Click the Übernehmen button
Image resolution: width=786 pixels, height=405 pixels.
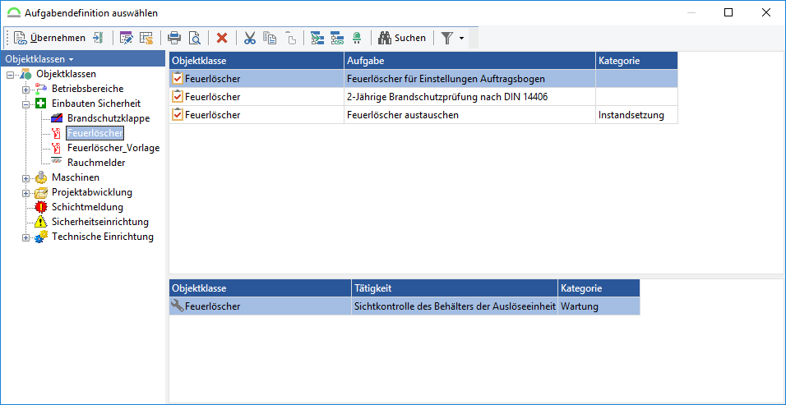[49, 38]
